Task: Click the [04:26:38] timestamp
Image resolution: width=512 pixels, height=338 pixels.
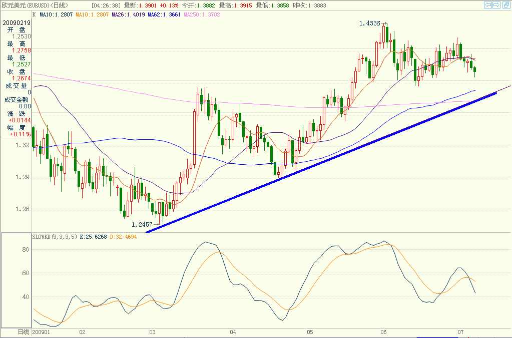Action: click(x=106, y=5)
